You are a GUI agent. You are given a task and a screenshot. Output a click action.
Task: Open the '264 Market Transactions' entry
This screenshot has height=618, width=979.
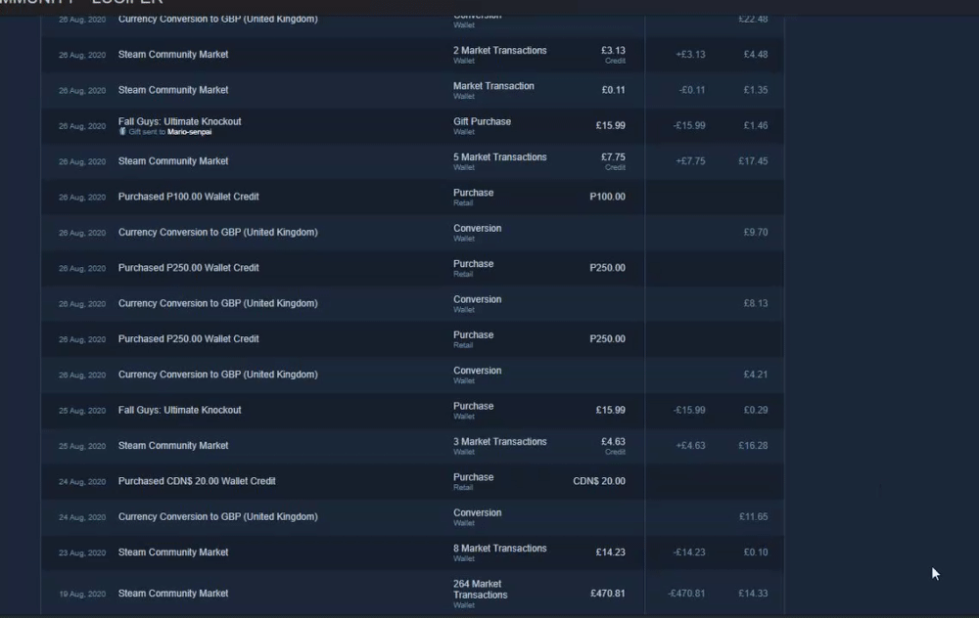click(480, 590)
